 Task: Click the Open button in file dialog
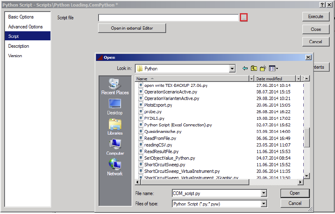295,193
